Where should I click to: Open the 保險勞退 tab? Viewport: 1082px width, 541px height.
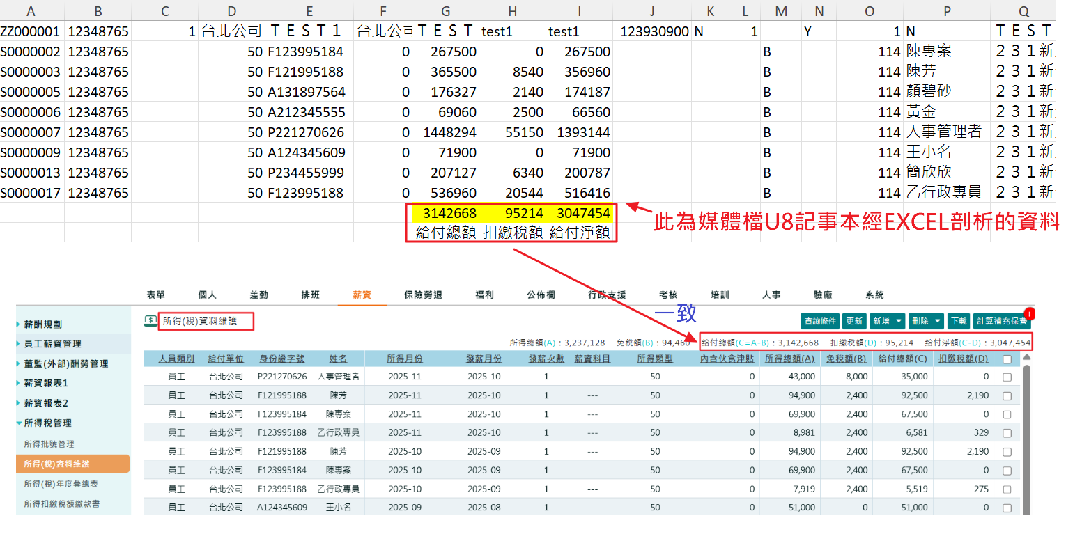(x=423, y=295)
